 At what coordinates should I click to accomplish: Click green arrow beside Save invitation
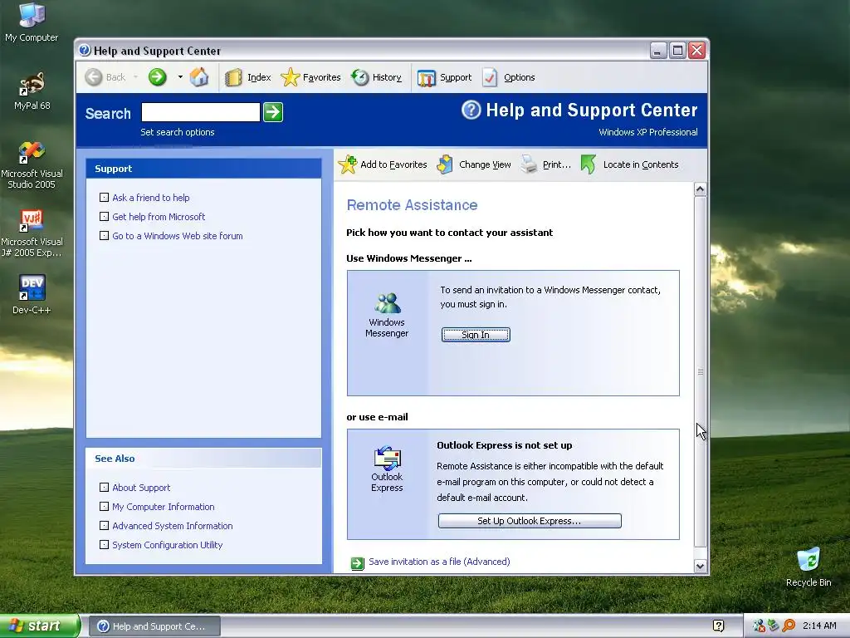tap(357, 564)
